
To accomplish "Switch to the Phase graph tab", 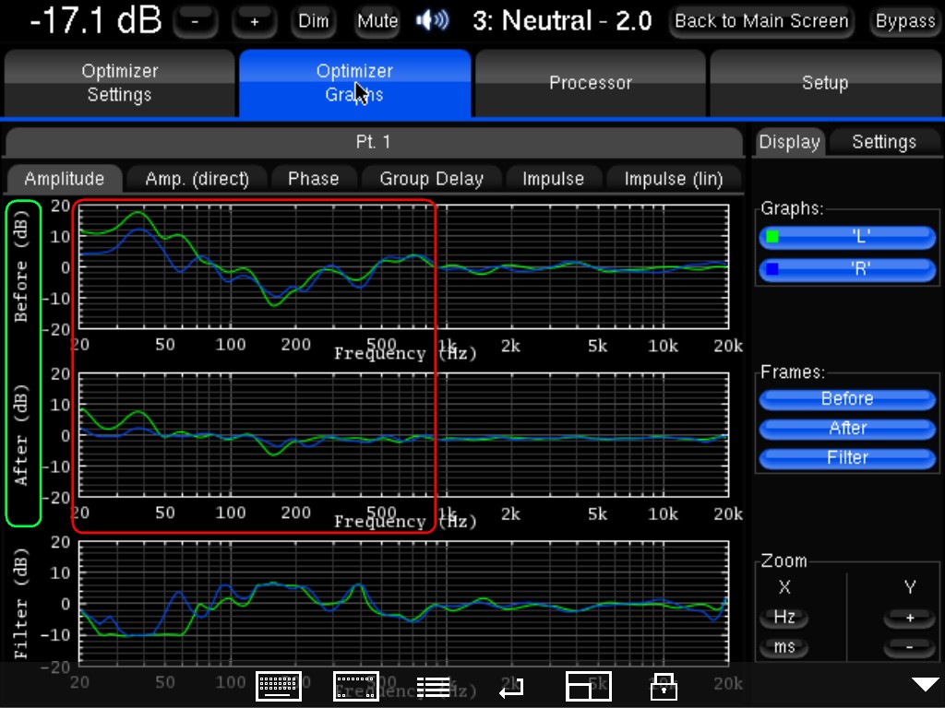I will 314,179.
